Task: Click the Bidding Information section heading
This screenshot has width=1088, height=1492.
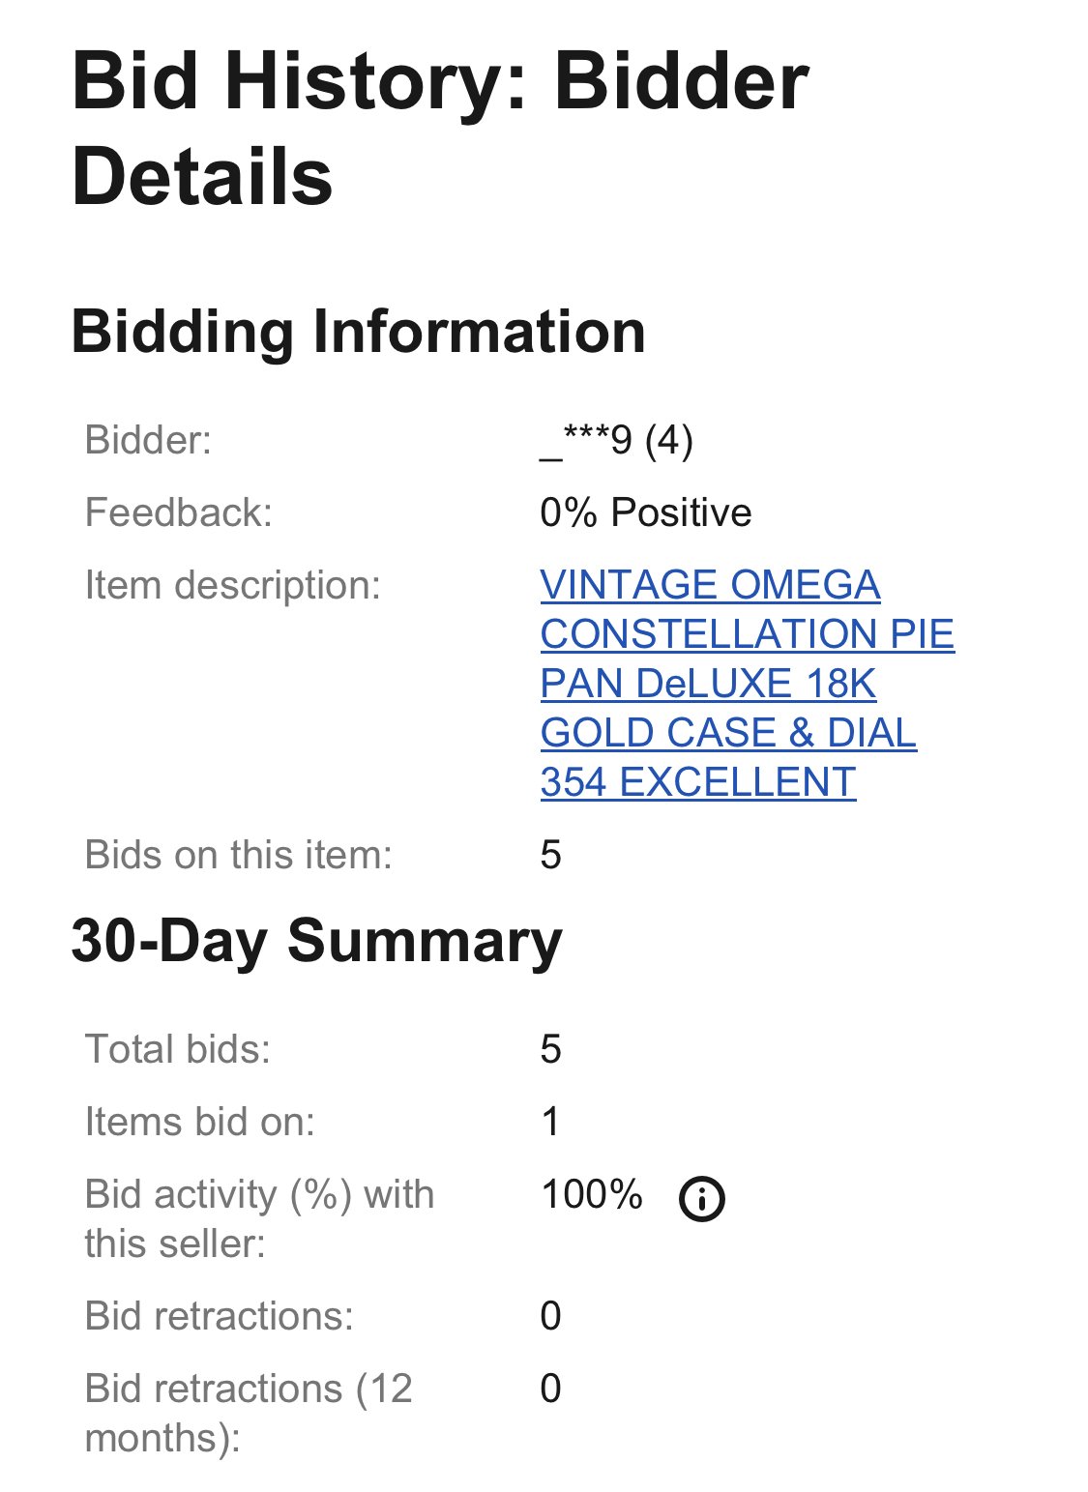Action: (x=358, y=332)
